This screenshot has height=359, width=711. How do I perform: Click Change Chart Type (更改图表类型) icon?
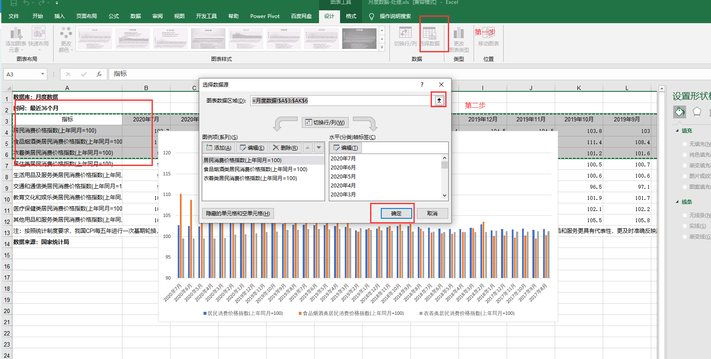[x=459, y=33]
